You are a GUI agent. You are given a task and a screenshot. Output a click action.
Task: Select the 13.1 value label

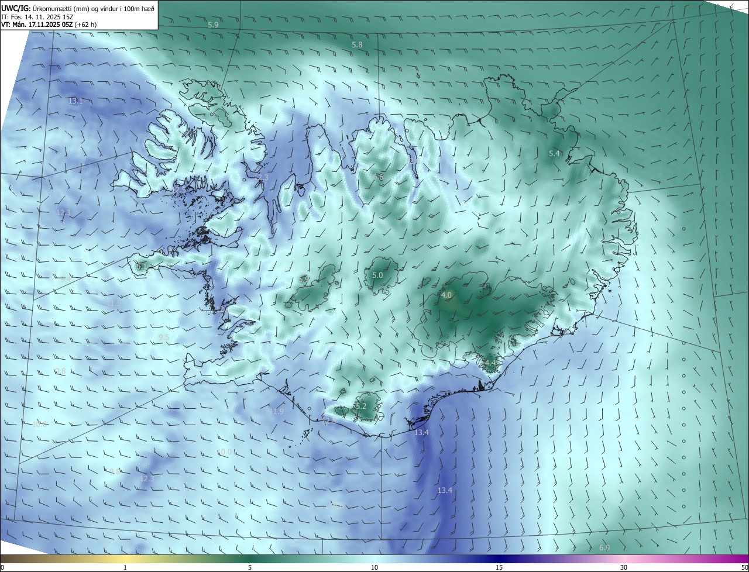75,101
